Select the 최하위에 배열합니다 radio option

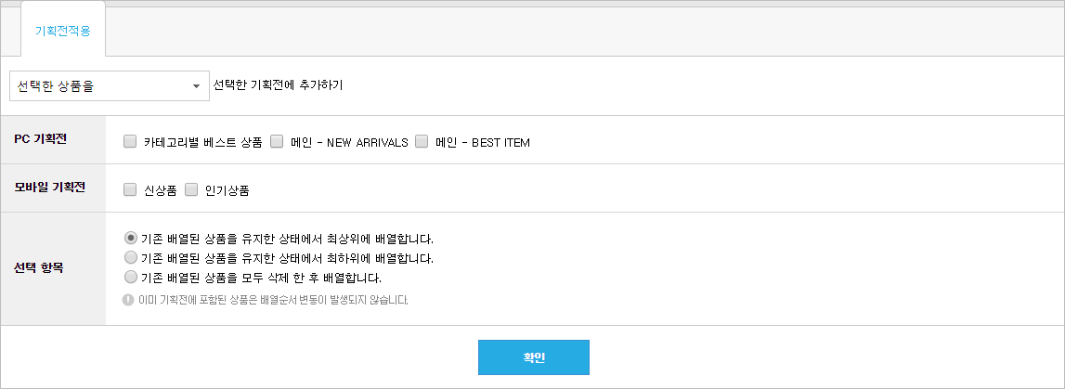click(131, 258)
